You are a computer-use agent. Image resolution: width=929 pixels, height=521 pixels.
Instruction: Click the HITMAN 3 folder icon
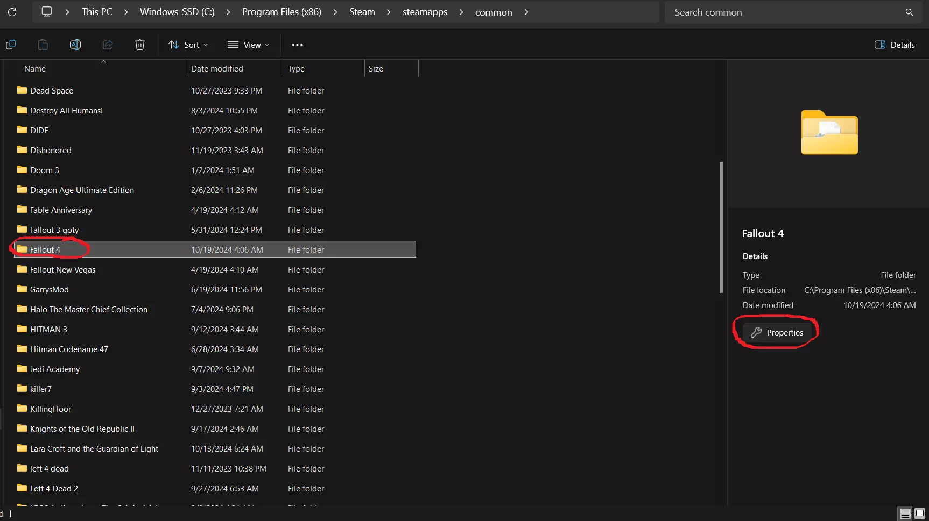point(22,329)
